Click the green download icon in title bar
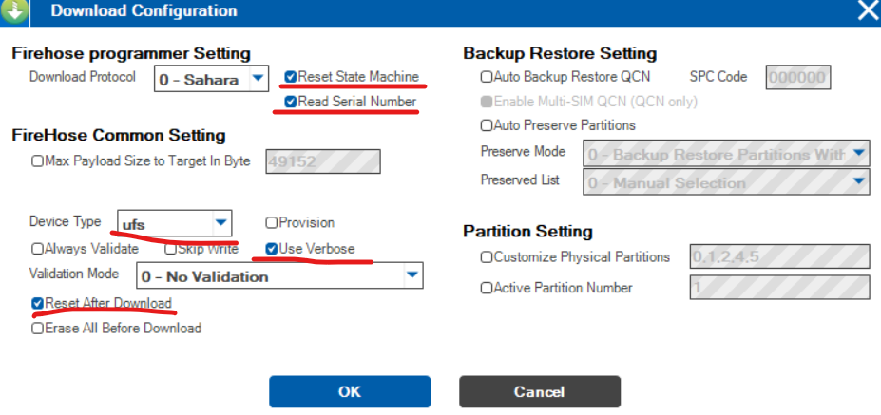The width and height of the screenshot is (881, 415). (x=18, y=11)
